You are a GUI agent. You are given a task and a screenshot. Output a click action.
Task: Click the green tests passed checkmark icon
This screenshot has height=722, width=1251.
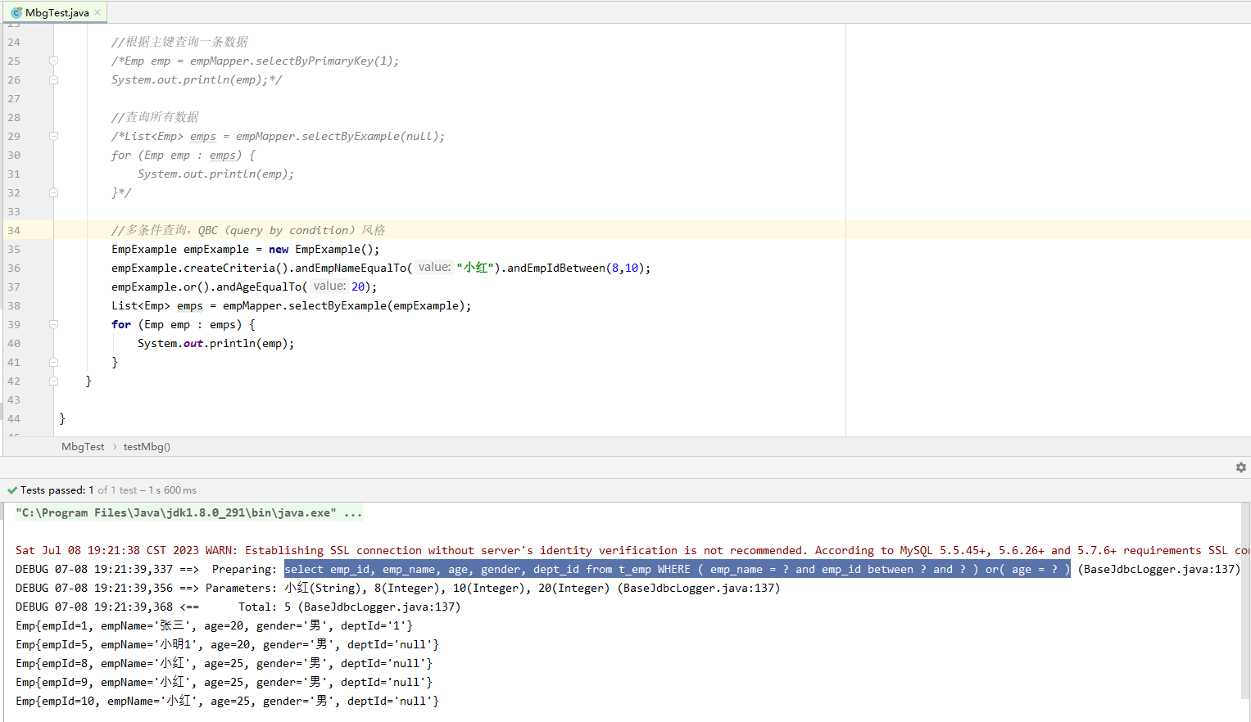12,490
